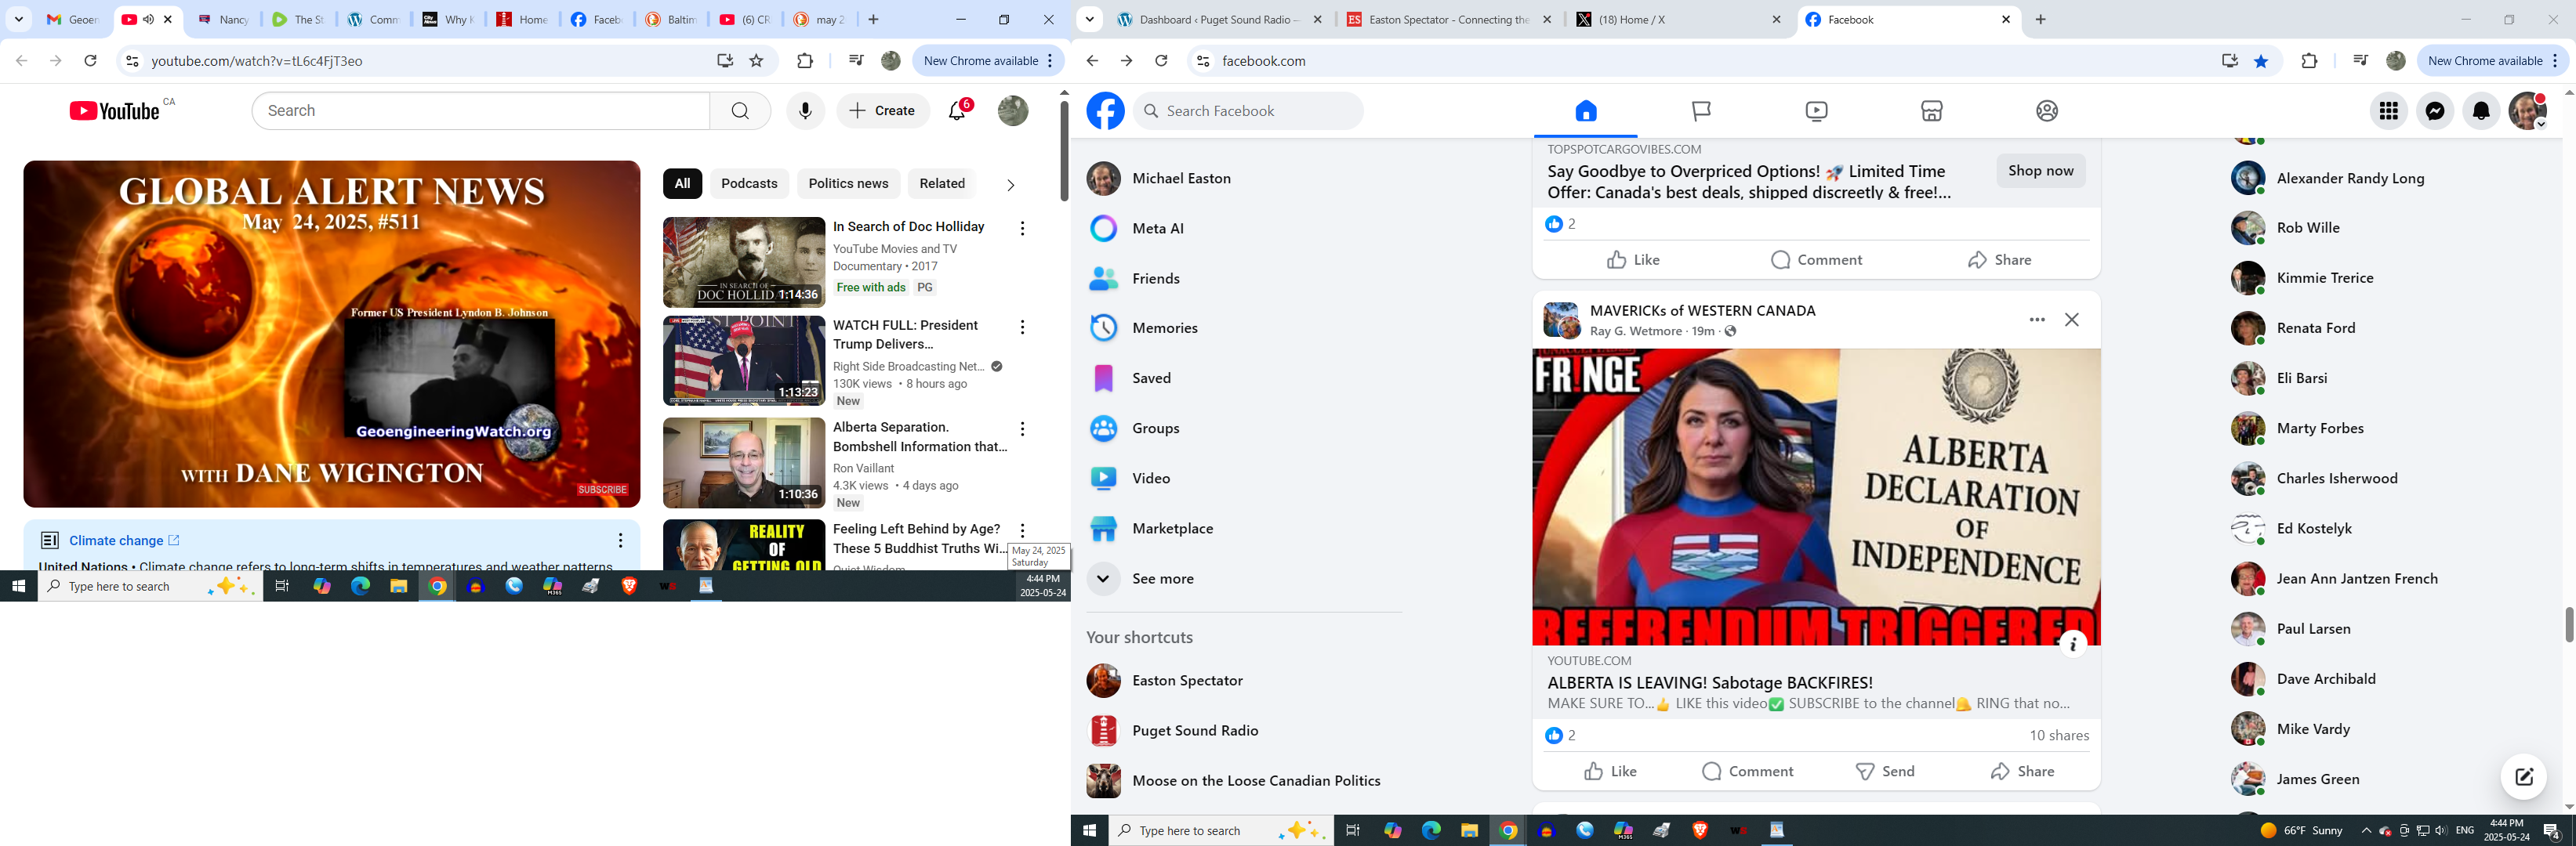Click the Shop now button
The image size is (2576, 846).
click(x=2040, y=171)
